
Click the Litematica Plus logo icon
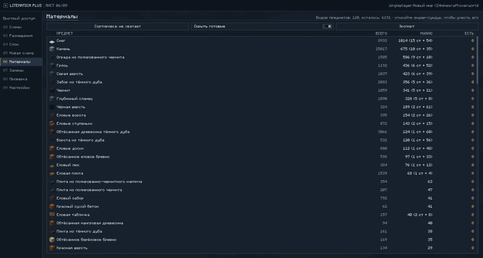click(6, 6)
